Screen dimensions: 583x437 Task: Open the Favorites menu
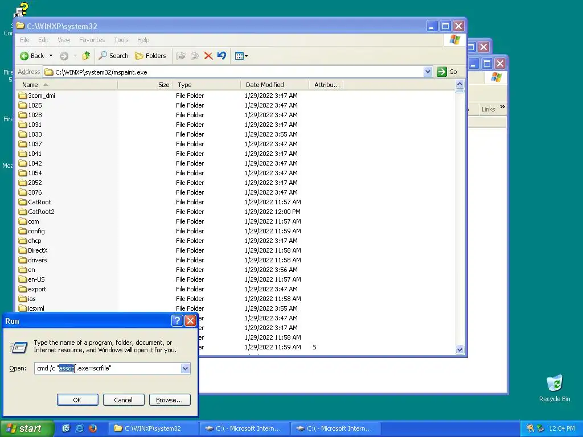click(92, 40)
